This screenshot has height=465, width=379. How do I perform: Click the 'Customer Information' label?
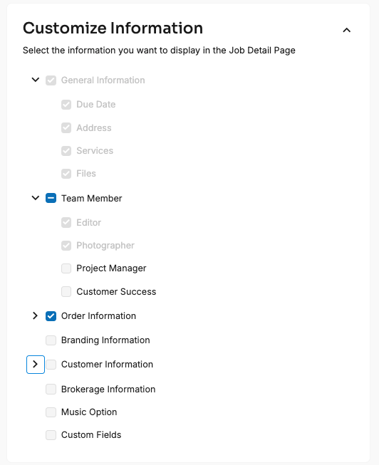107,364
